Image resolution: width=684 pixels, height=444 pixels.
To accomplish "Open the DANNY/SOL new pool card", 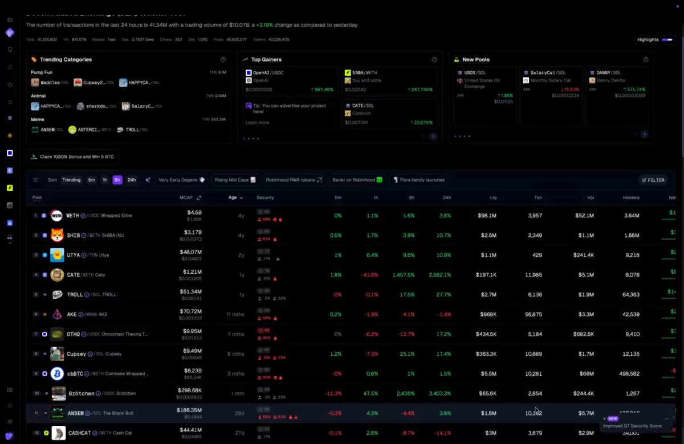I will point(617,97).
